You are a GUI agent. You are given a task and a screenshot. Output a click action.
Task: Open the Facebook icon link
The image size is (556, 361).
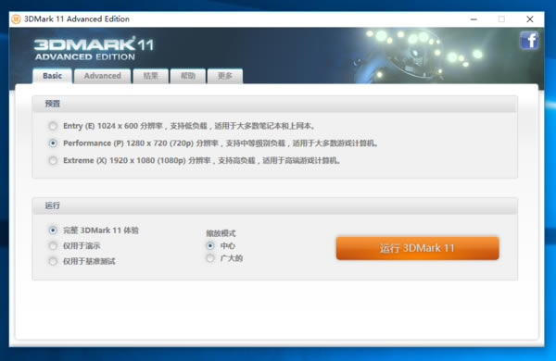click(x=529, y=41)
